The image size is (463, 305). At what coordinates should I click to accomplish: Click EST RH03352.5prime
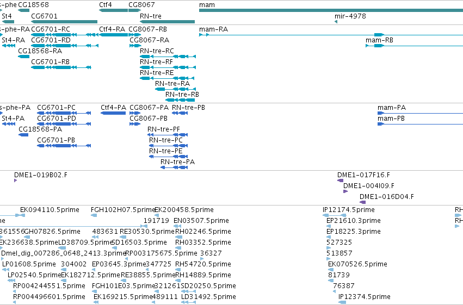178,248
